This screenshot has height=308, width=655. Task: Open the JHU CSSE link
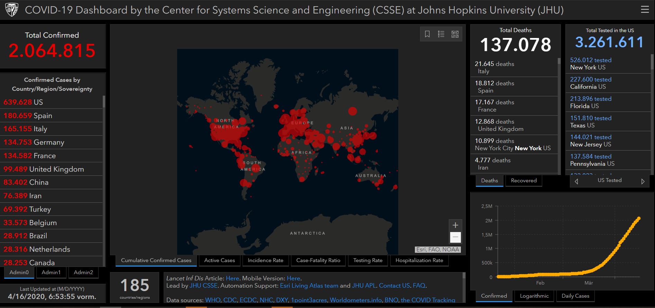point(203,286)
